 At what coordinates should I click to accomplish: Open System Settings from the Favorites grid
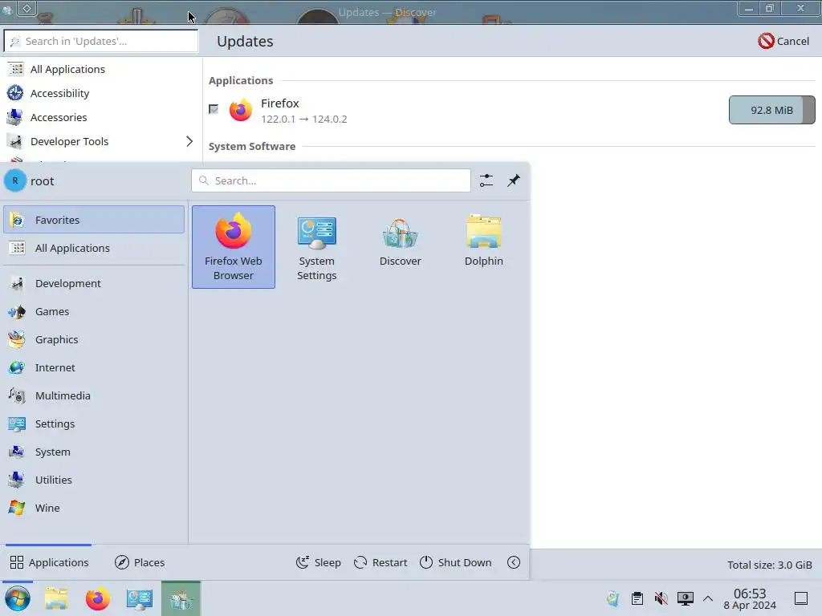[x=316, y=247]
